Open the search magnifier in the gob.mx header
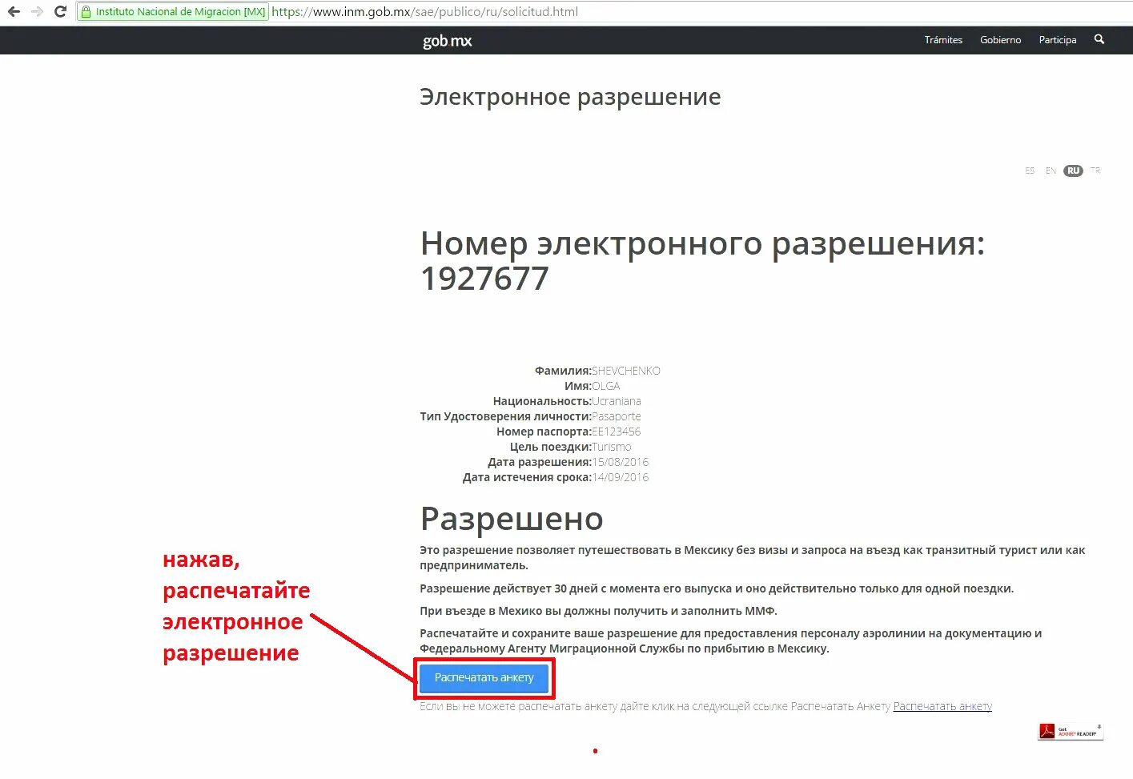Image resolution: width=1133 pixels, height=779 pixels. [1099, 39]
